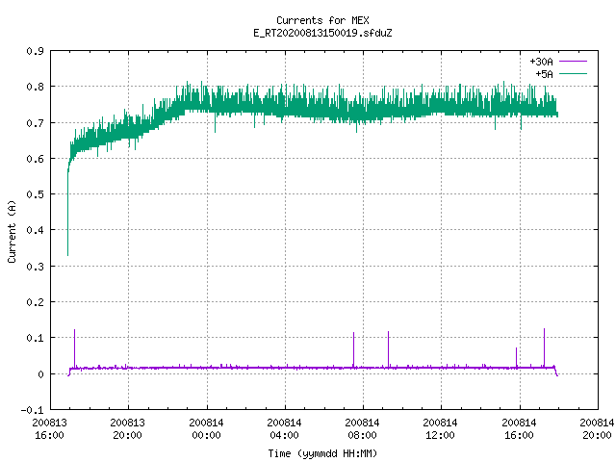Click the 200813 16:00 x-axis tick label
The image size is (616, 462).
pyautogui.click(x=49, y=428)
